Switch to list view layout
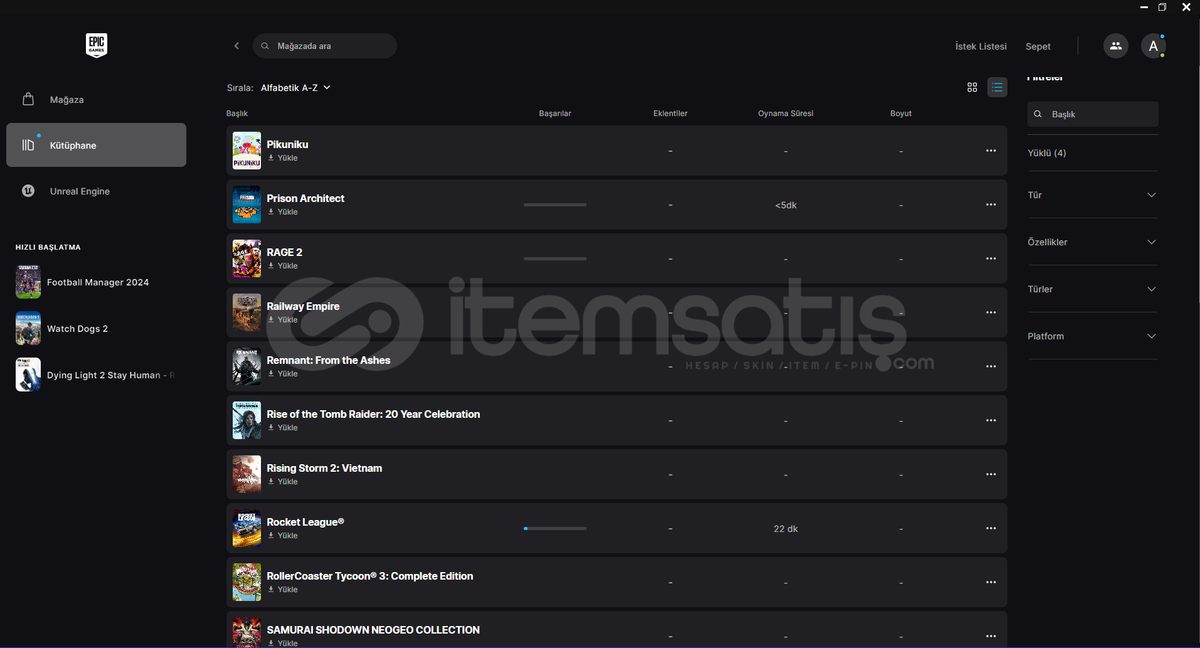Screen dimensions: 1200x648 pos(997,87)
